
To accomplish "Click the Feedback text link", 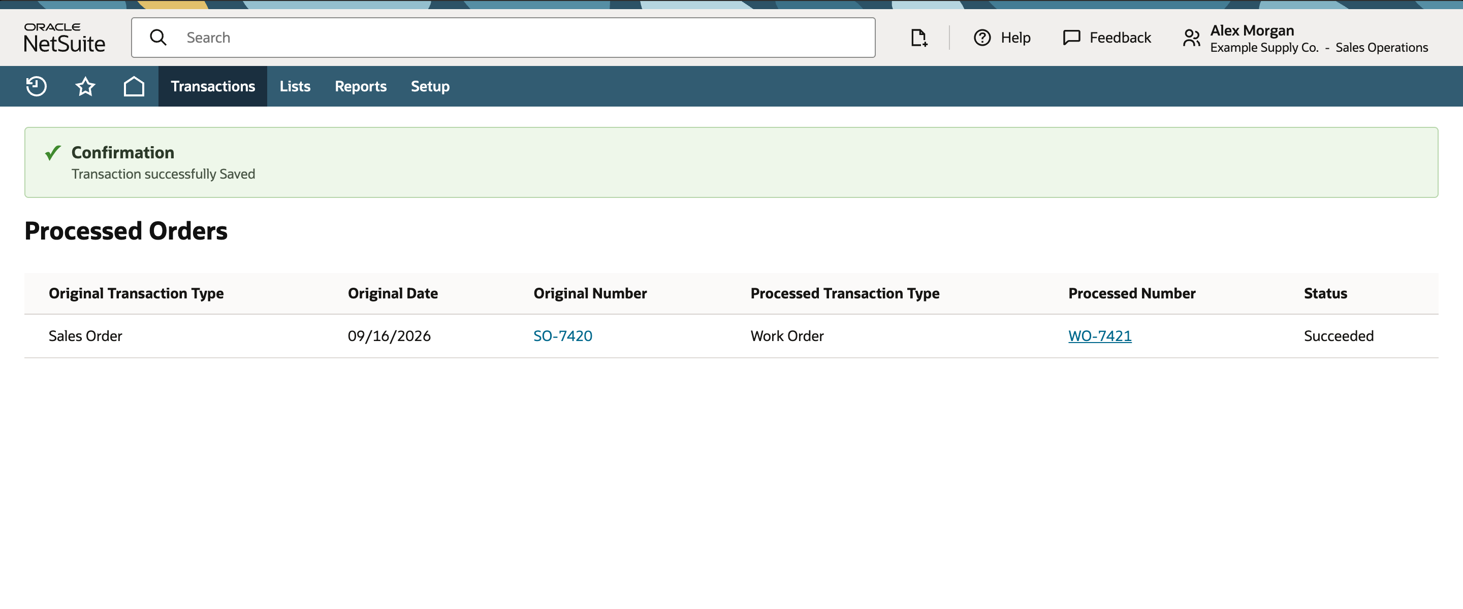I will coord(1120,38).
